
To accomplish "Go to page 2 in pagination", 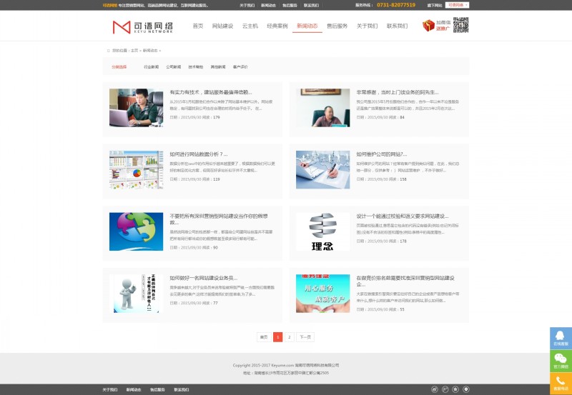I will coord(290,337).
